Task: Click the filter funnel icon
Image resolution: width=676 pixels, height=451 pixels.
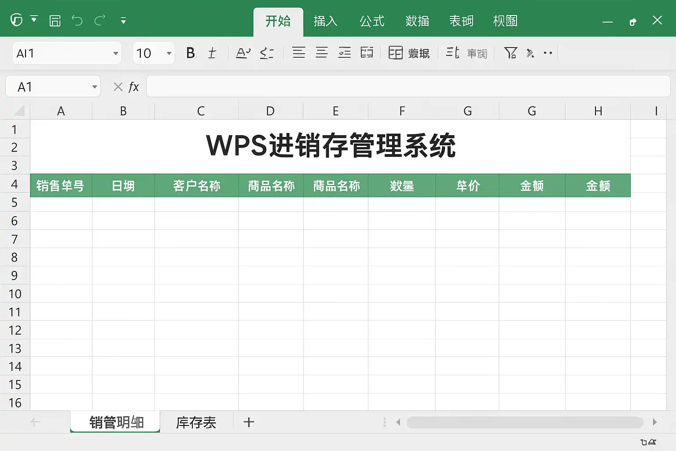Action: [510, 53]
